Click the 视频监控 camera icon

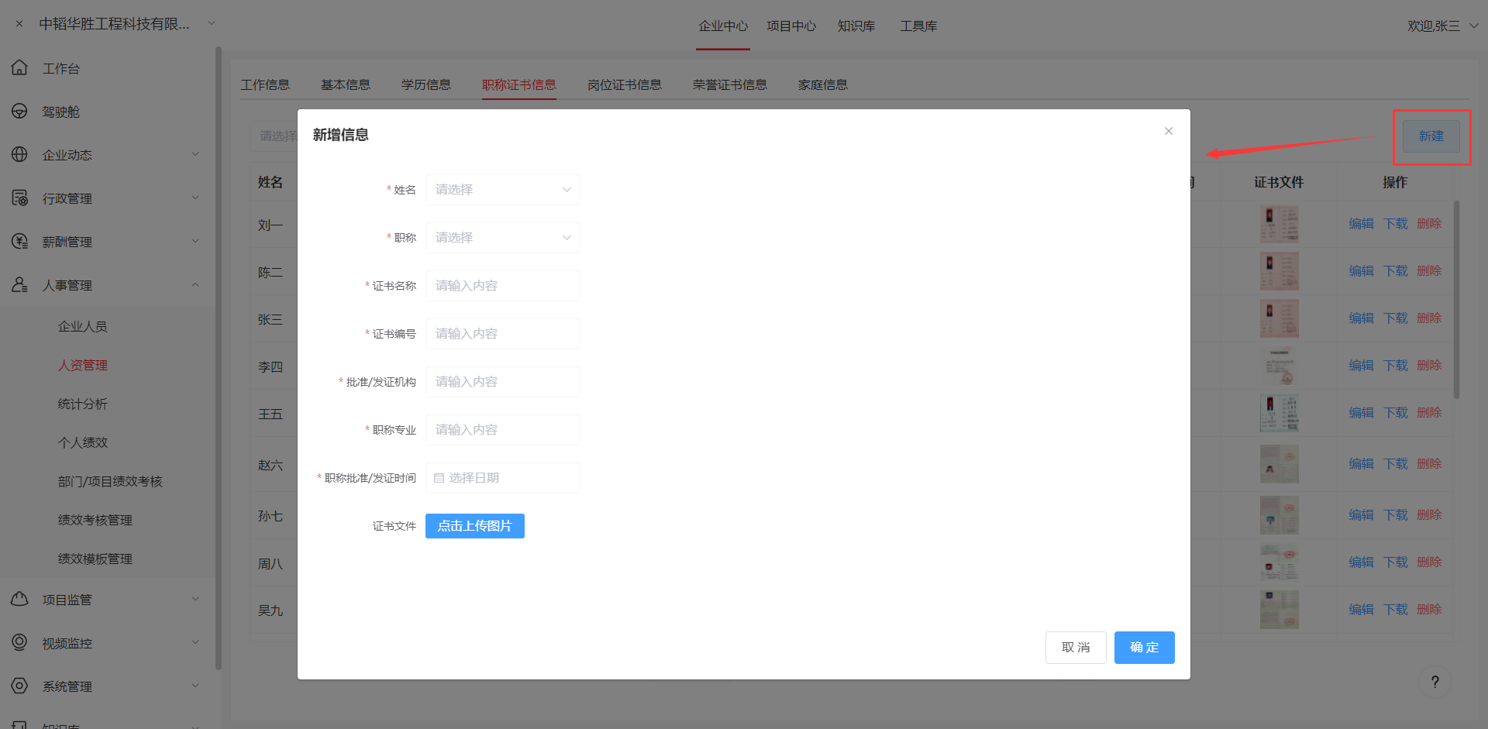(19, 643)
